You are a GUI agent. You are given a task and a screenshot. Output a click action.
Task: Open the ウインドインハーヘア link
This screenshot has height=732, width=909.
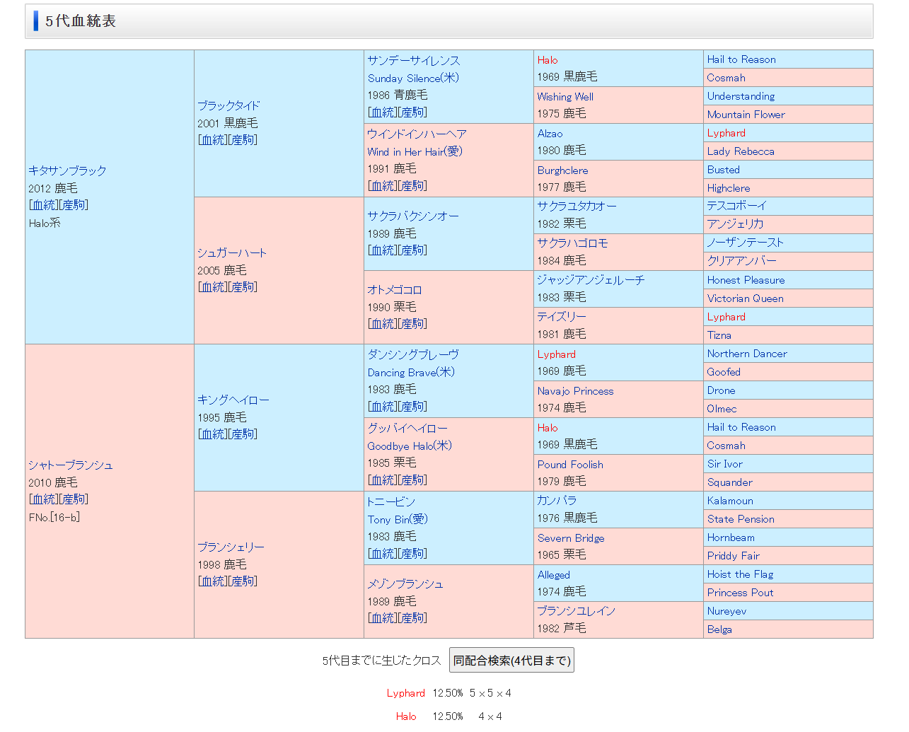[417, 134]
